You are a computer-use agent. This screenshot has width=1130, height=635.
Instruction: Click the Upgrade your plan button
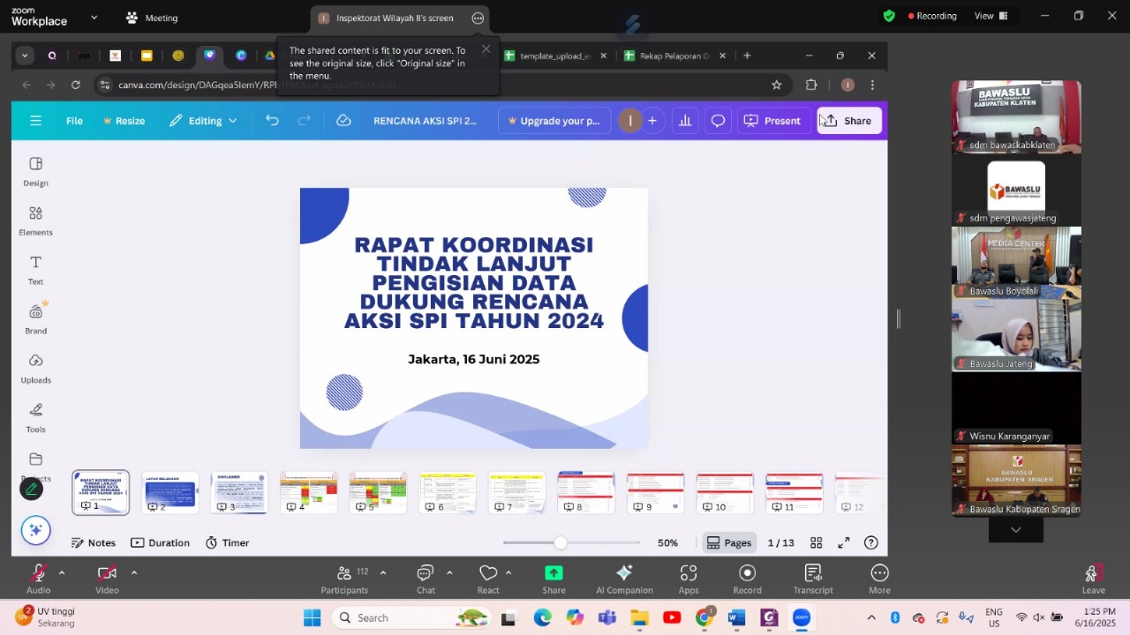click(x=554, y=120)
